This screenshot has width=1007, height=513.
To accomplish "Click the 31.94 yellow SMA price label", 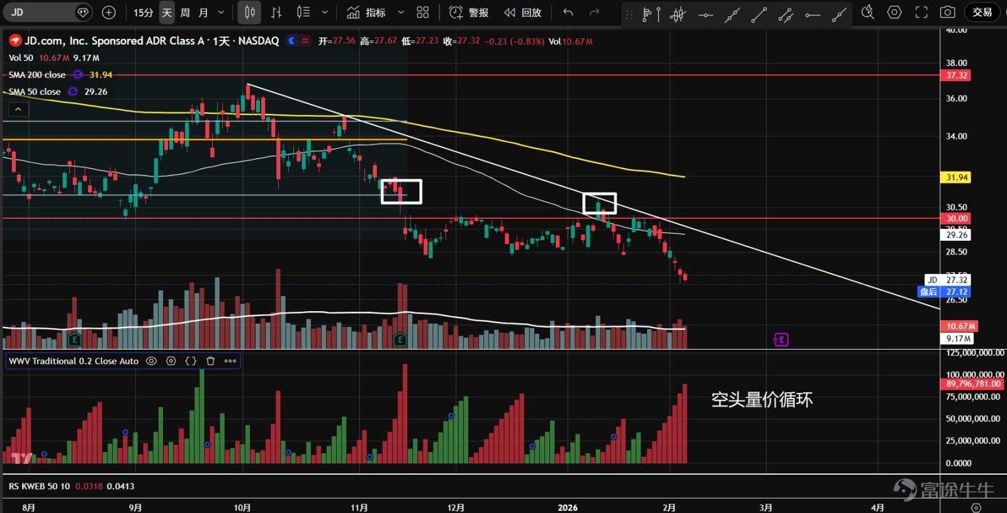I will [x=955, y=177].
